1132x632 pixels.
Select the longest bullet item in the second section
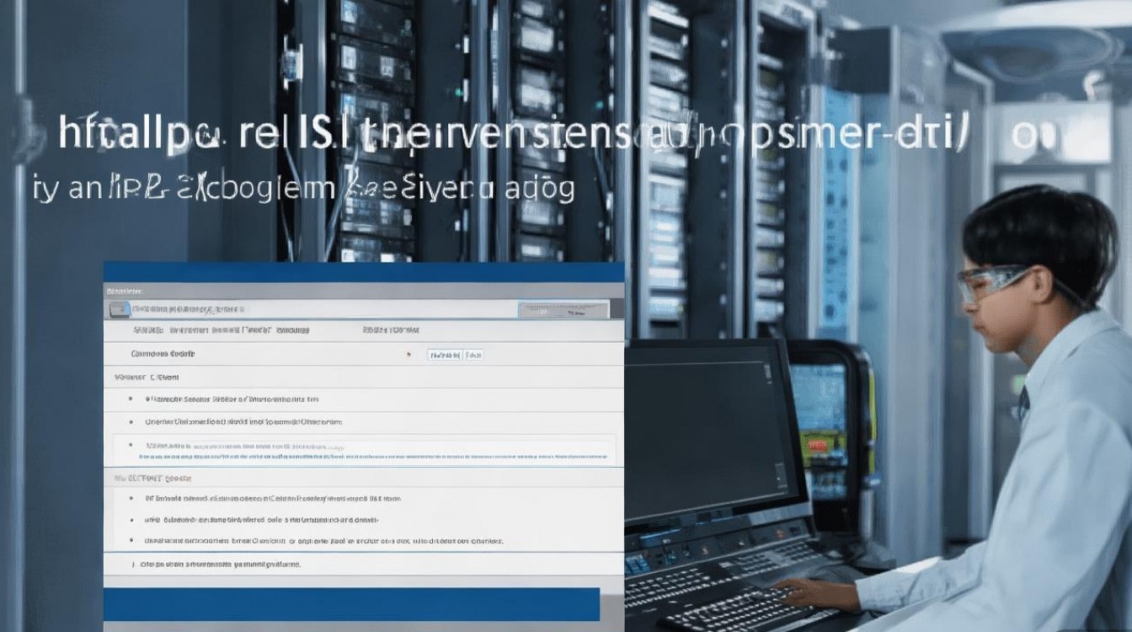pyautogui.click(x=323, y=542)
